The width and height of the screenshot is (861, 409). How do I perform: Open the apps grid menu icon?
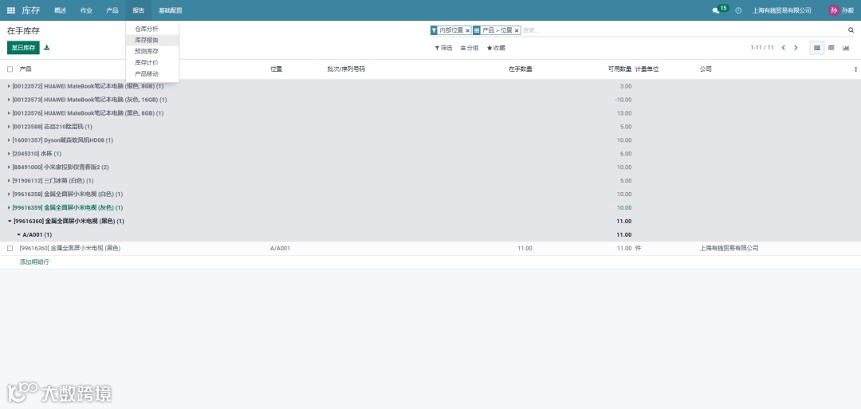tap(11, 10)
